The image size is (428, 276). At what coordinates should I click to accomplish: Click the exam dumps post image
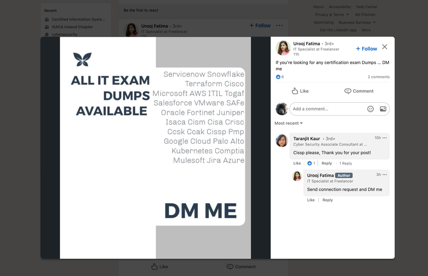click(x=156, y=147)
